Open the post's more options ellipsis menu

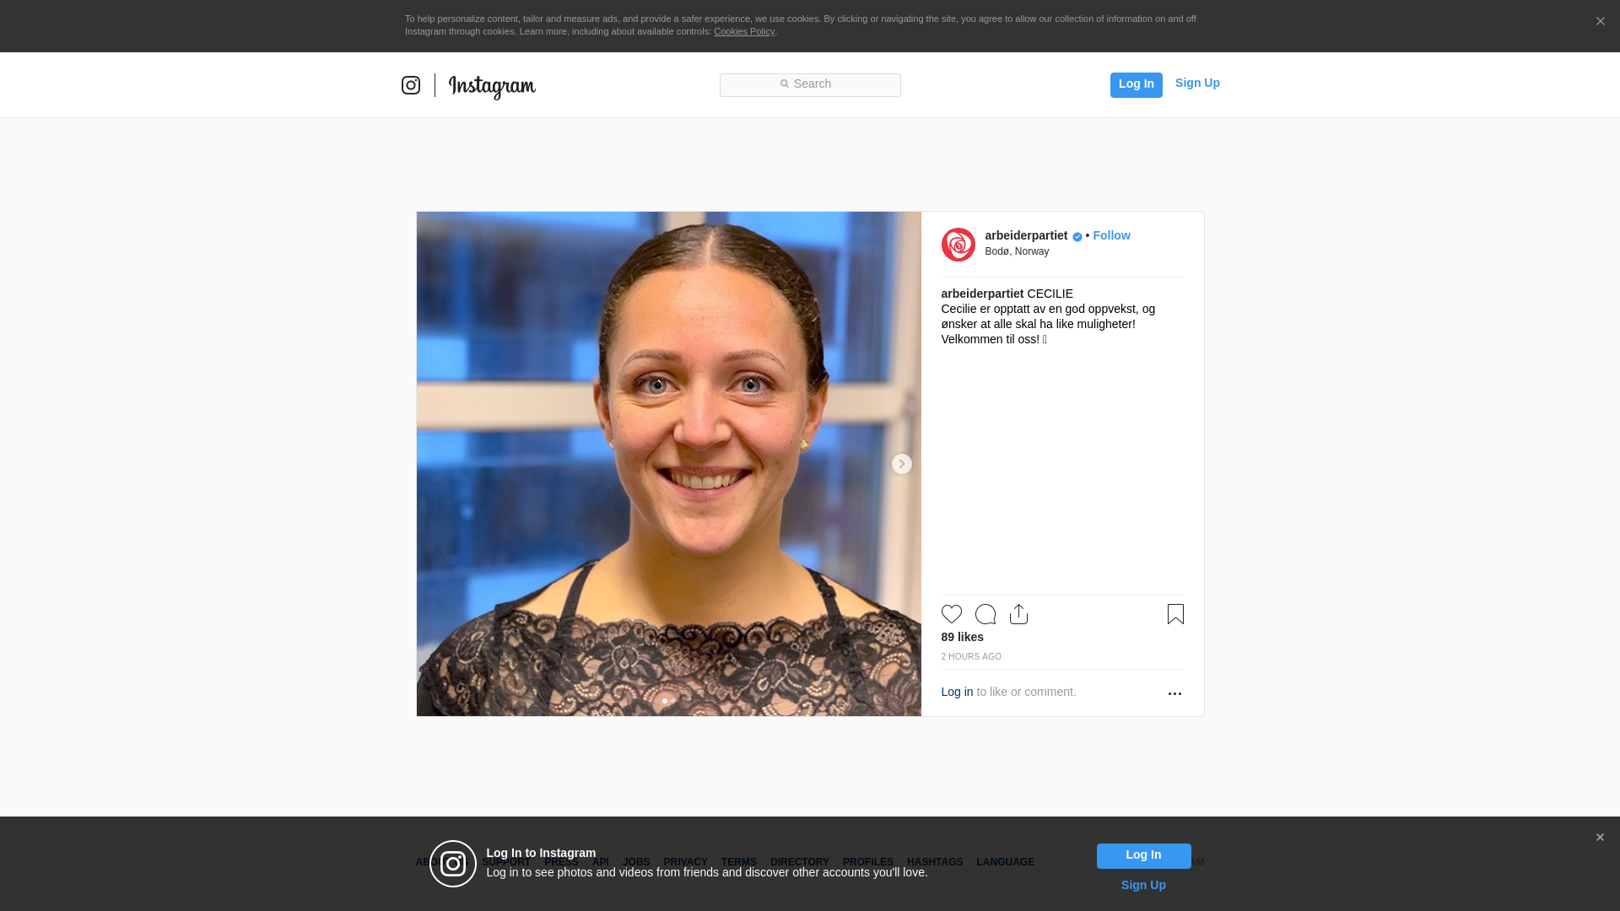(1174, 693)
